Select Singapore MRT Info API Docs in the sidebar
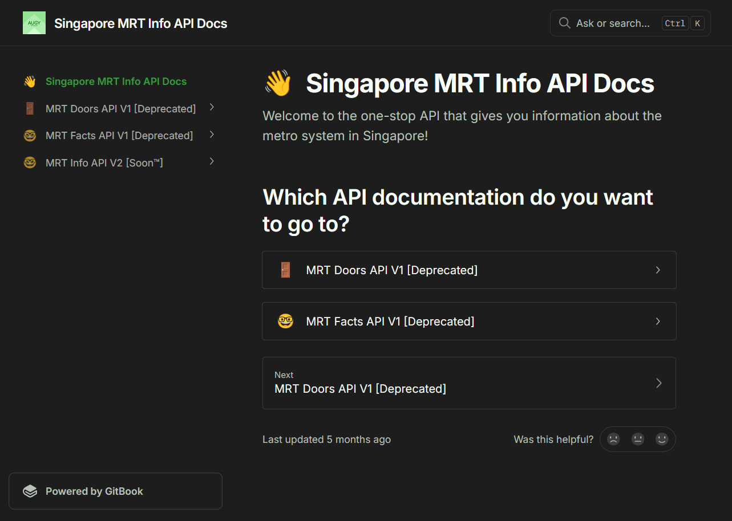732x521 pixels. pyautogui.click(x=116, y=82)
